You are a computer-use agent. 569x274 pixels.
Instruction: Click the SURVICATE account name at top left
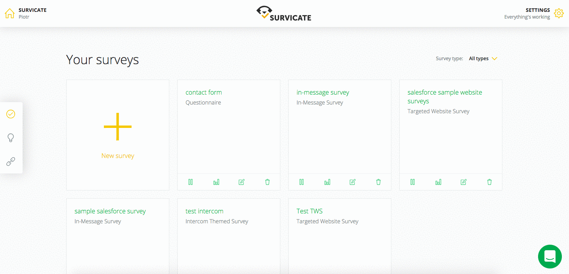click(33, 10)
